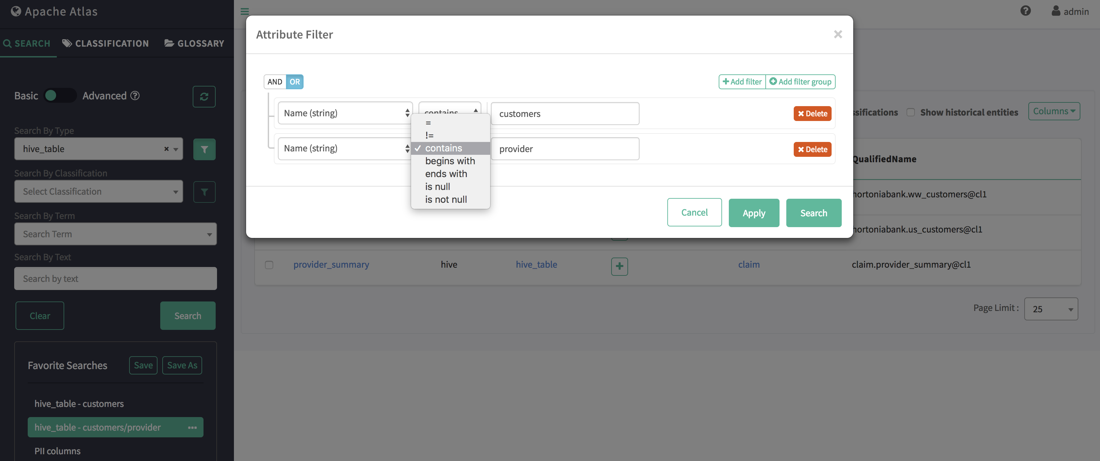The image size is (1100, 461).
Task: Choose 'begins with' from operator dropdown
Action: coord(450,161)
